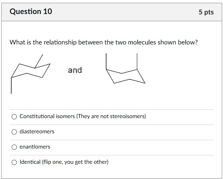Click the 'enantiomers' answer label text
223x179 pixels.
(35, 147)
